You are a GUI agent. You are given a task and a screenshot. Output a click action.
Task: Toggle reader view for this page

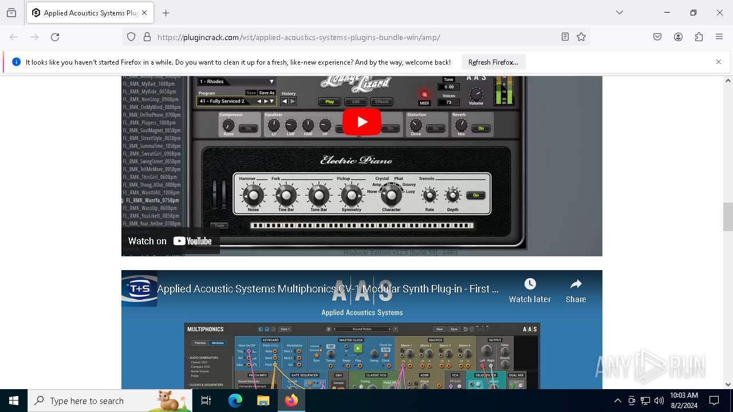tap(565, 37)
